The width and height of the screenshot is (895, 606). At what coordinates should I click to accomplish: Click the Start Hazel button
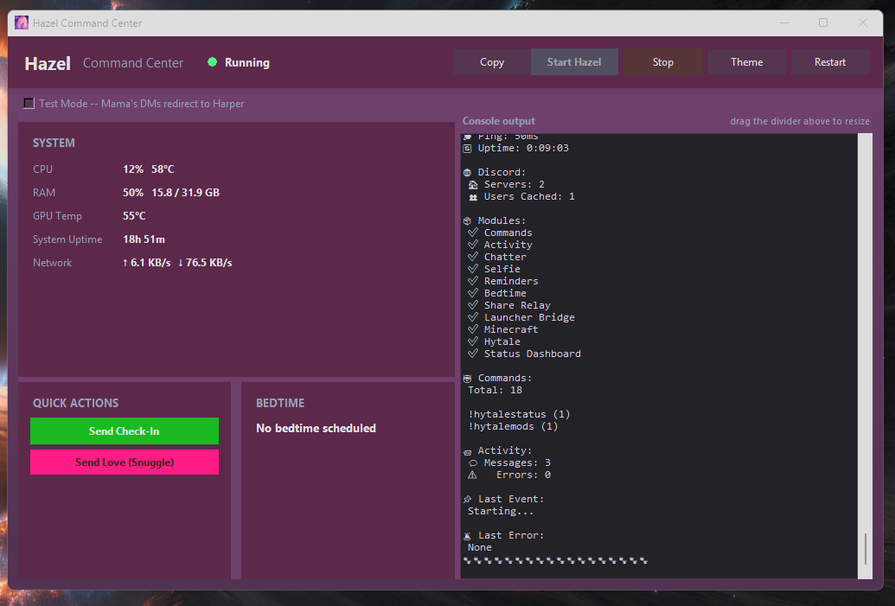click(x=574, y=62)
